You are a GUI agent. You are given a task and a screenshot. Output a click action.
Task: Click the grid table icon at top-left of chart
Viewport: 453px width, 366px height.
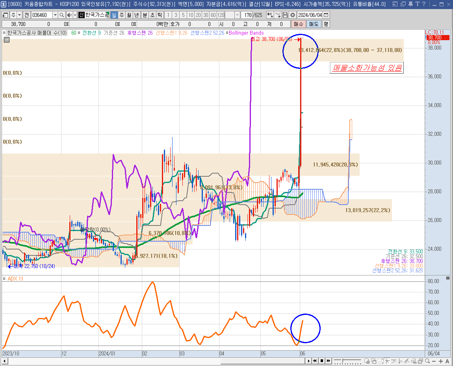pyautogui.click(x=7, y=40)
